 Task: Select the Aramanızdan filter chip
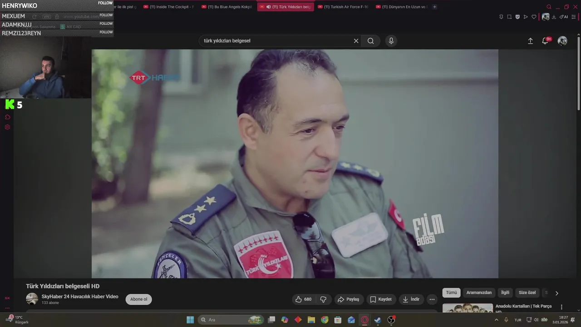[479, 293]
